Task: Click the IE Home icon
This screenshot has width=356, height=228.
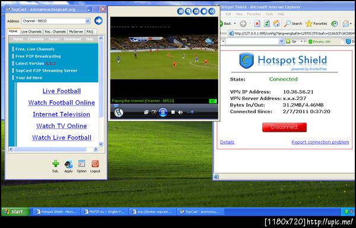Action: [x=276, y=24]
